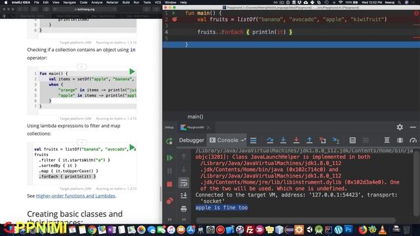Run the fruits lambda example in browser

[x=132, y=147]
